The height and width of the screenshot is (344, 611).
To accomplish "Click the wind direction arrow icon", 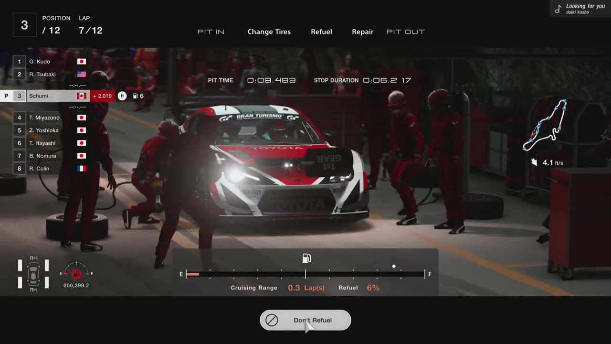I will click(534, 162).
